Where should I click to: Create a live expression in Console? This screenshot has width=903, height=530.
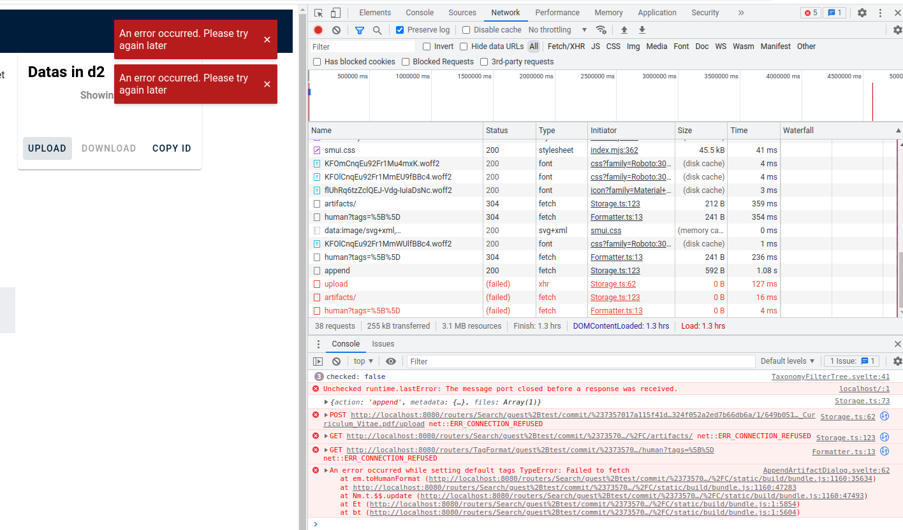(x=391, y=361)
